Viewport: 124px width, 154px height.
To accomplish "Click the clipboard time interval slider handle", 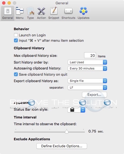I will [67, 132].
